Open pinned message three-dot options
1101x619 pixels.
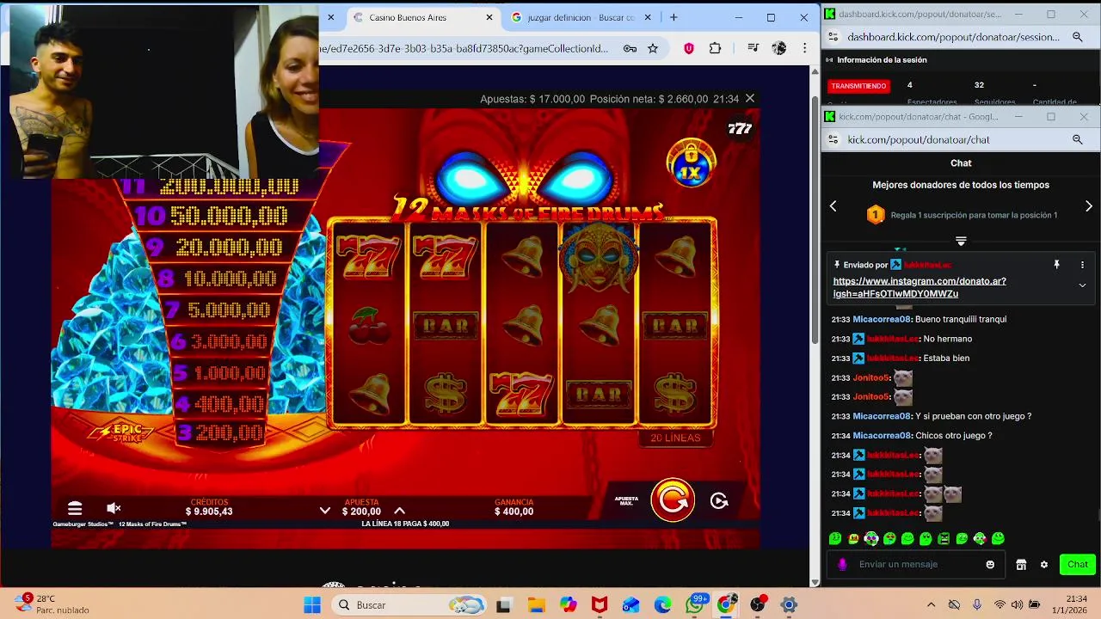(x=1082, y=265)
